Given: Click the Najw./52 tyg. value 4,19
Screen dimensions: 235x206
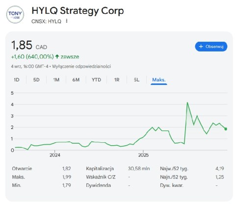Looking at the screenshot, I should [x=220, y=168].
